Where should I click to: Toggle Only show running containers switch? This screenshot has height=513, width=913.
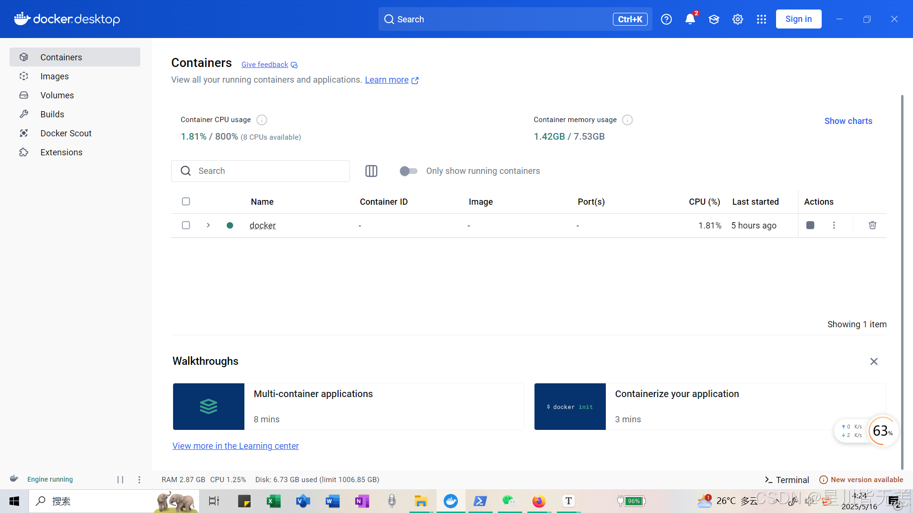point(408,171)
